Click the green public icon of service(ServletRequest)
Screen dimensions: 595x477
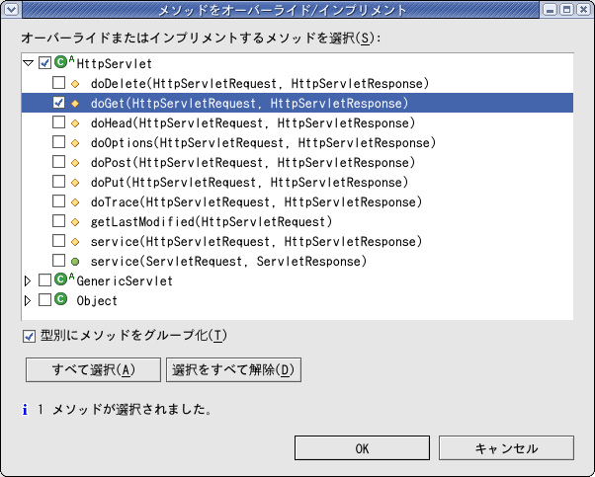point(75,262)
